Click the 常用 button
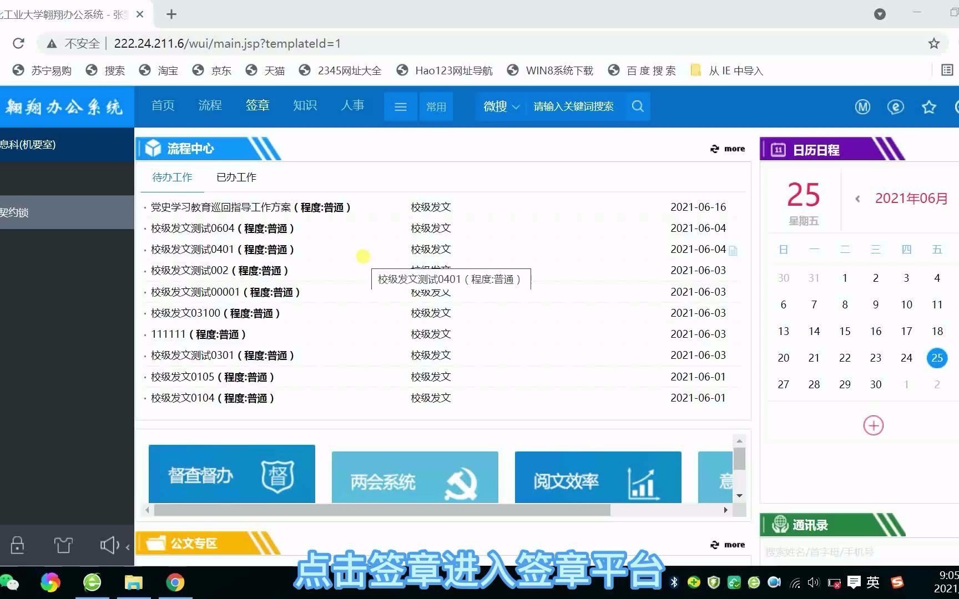Screen dimensions: 959x599 436,106
